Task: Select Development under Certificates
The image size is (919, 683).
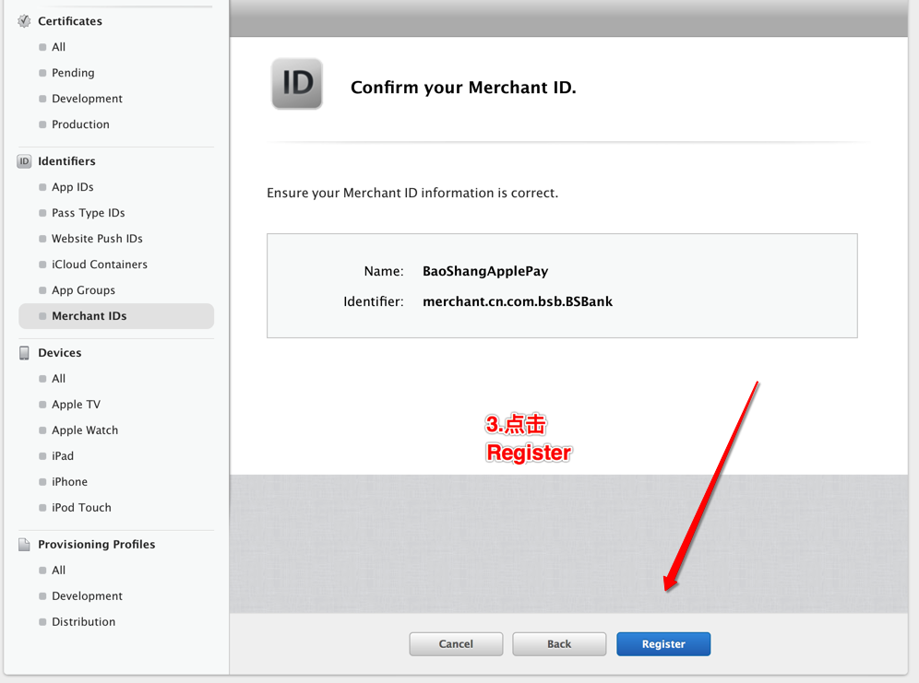Action: (87, 99)
